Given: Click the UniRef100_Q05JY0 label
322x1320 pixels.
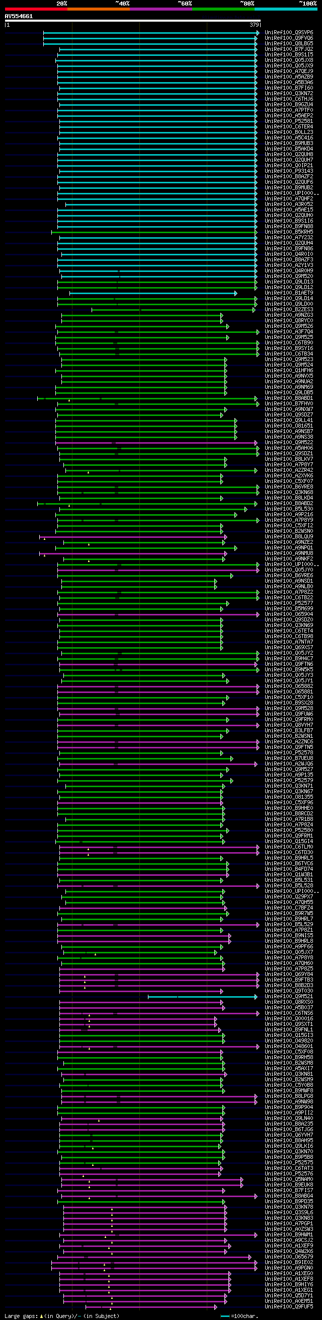Looking at the screenshot, I should pyautogui.click(x=289, y=570).
